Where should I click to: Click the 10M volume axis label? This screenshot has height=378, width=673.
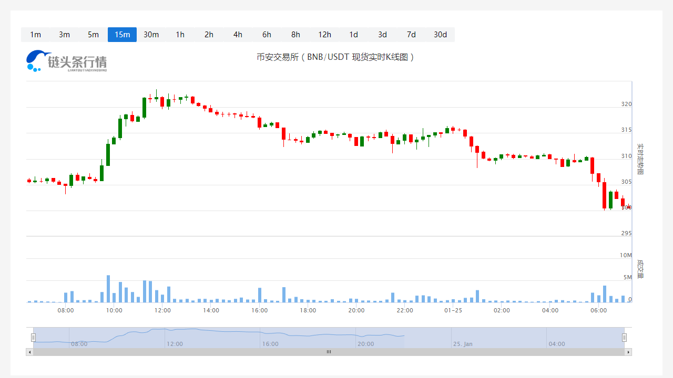(x=626, y=255)
